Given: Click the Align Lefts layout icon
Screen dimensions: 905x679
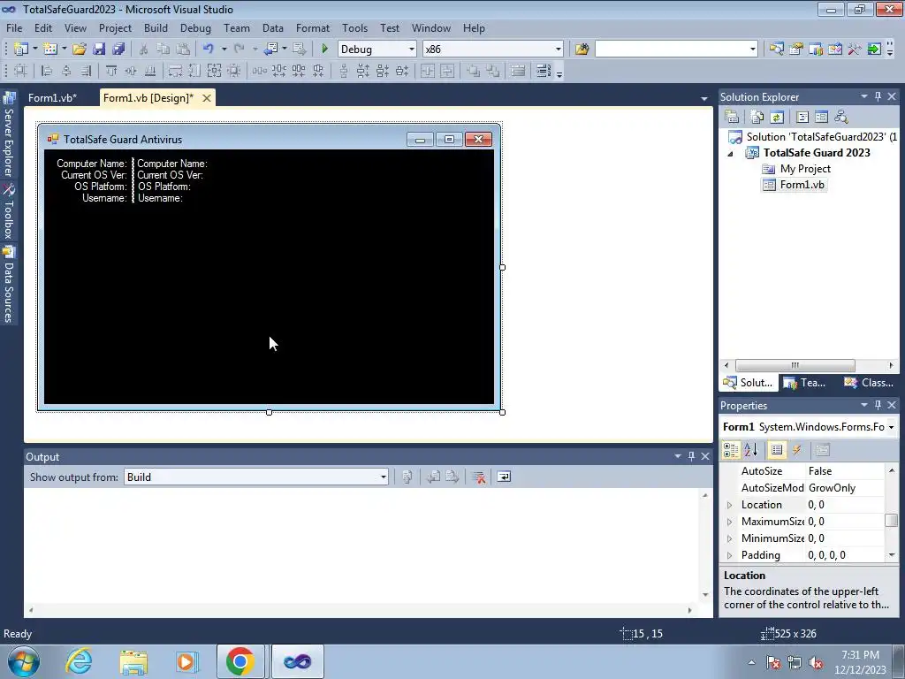Looking at the screenshot, I should pyautogui.click(x=47, y=71).
